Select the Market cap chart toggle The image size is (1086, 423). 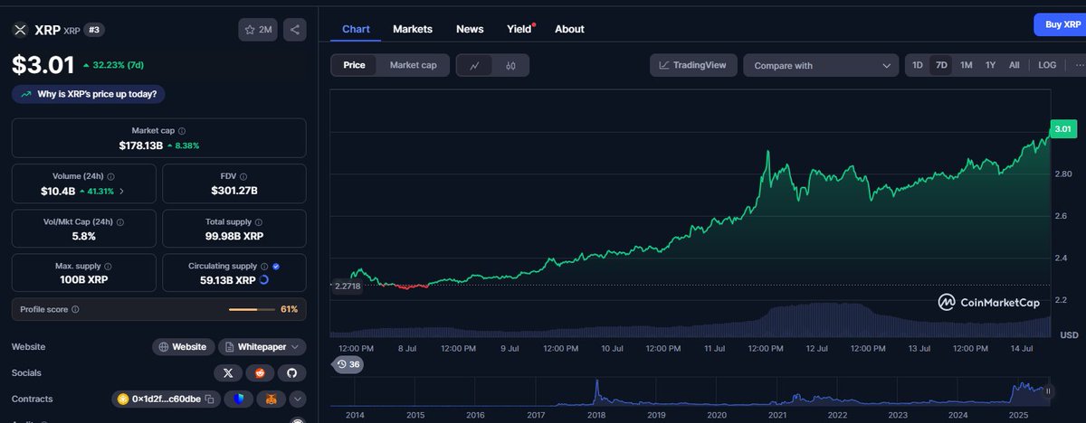[x=413, y=65]
